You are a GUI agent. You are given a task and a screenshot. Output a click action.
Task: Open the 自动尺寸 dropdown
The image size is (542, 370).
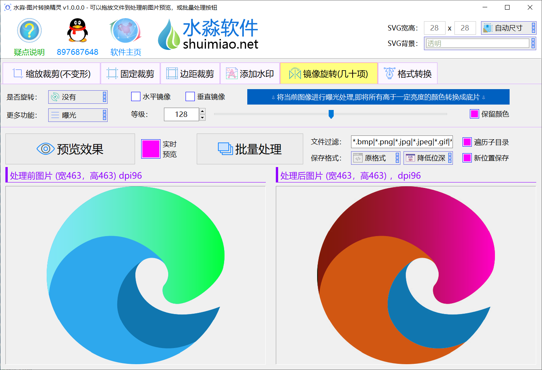click(508, 28)
